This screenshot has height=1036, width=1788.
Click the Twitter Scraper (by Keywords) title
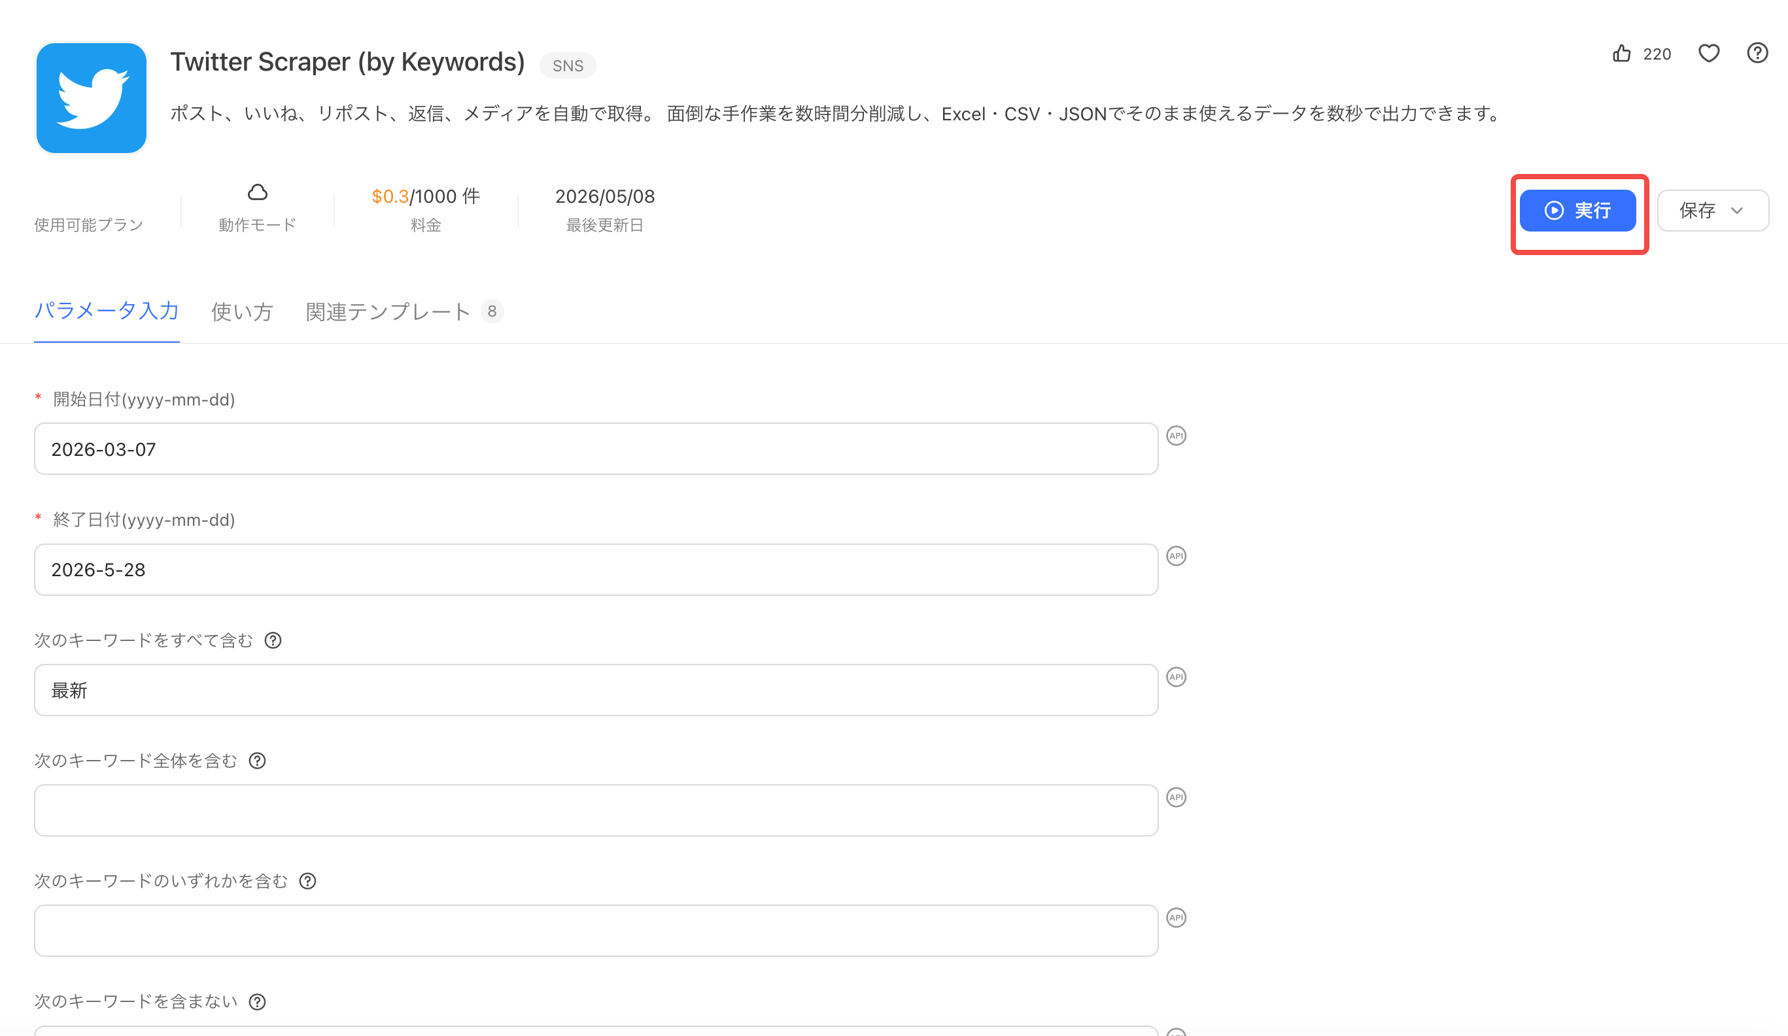(x=348, y=62)
